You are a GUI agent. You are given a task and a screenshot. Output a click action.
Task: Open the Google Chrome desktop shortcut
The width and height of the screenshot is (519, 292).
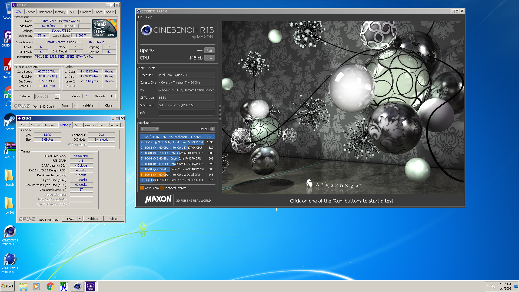tap(7, 96)
